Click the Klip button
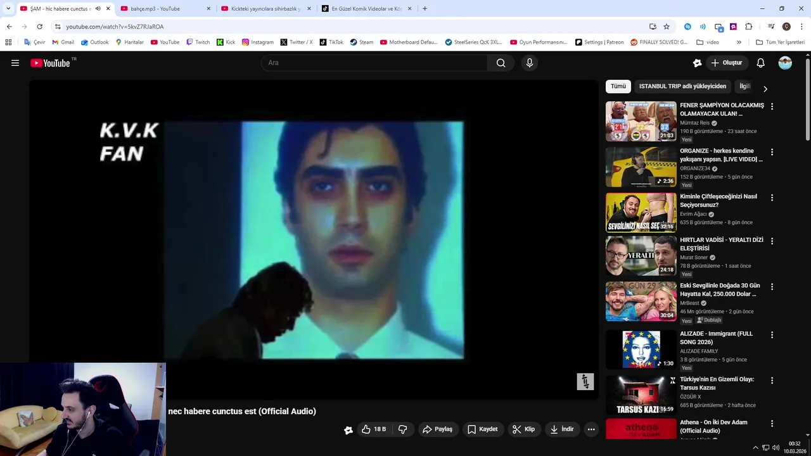This screenshot has width=811, height=456. click(x=523, y=429)
